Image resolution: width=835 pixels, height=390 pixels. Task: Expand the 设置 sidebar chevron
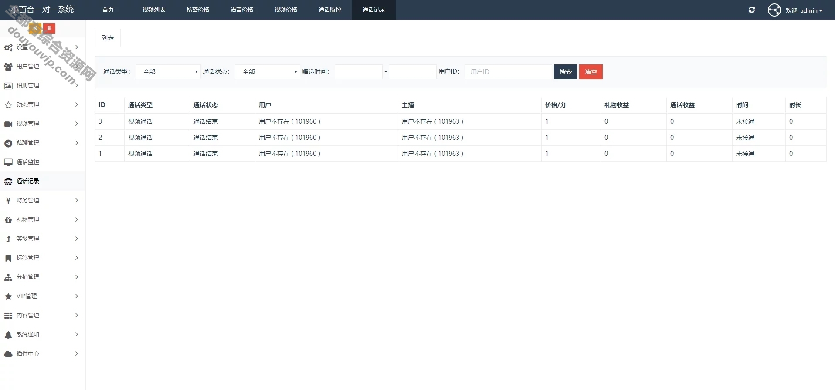click(x=77, y=47)
